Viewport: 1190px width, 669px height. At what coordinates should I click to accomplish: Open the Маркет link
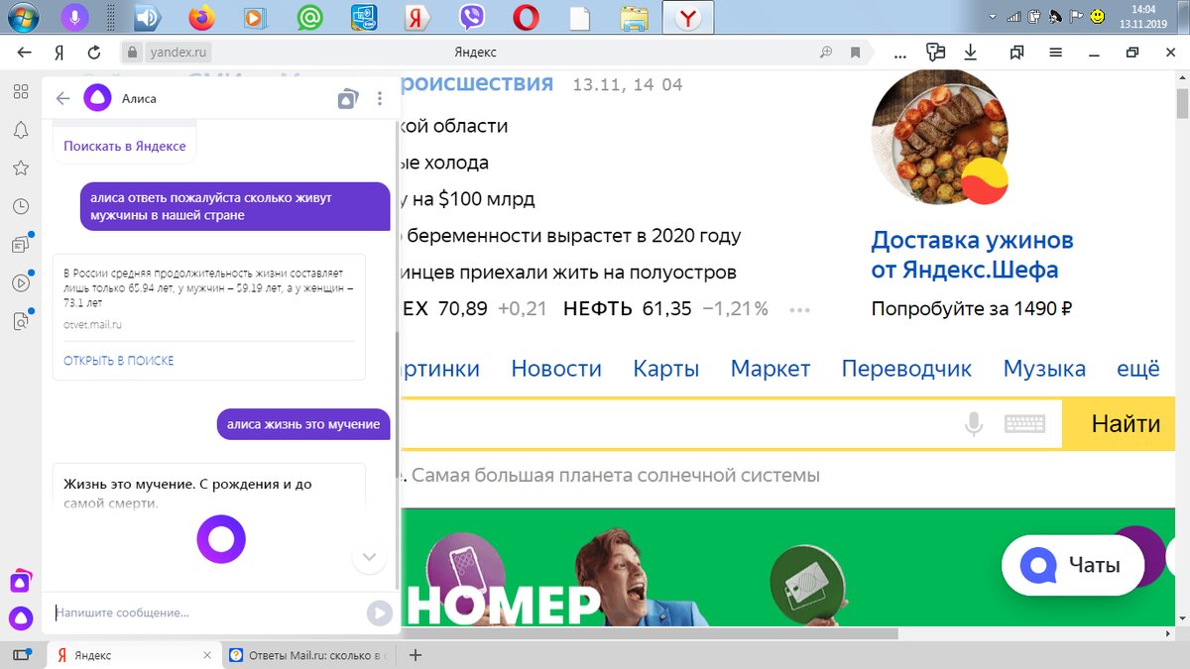pos(771,369)
